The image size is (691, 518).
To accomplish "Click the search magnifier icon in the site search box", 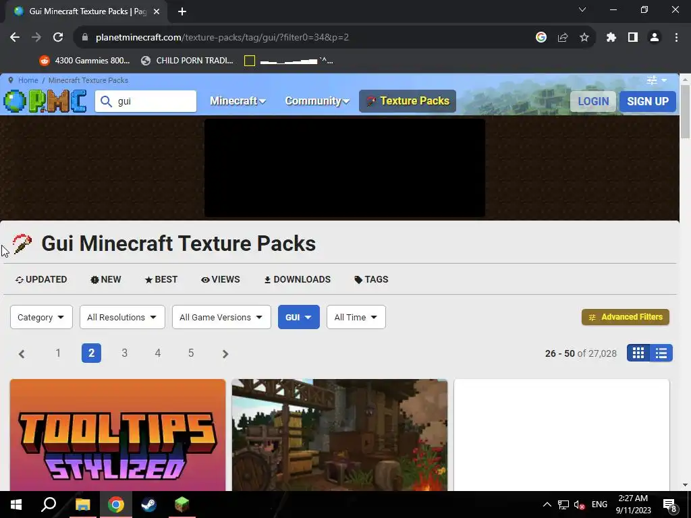I will [x=106, y=101].
